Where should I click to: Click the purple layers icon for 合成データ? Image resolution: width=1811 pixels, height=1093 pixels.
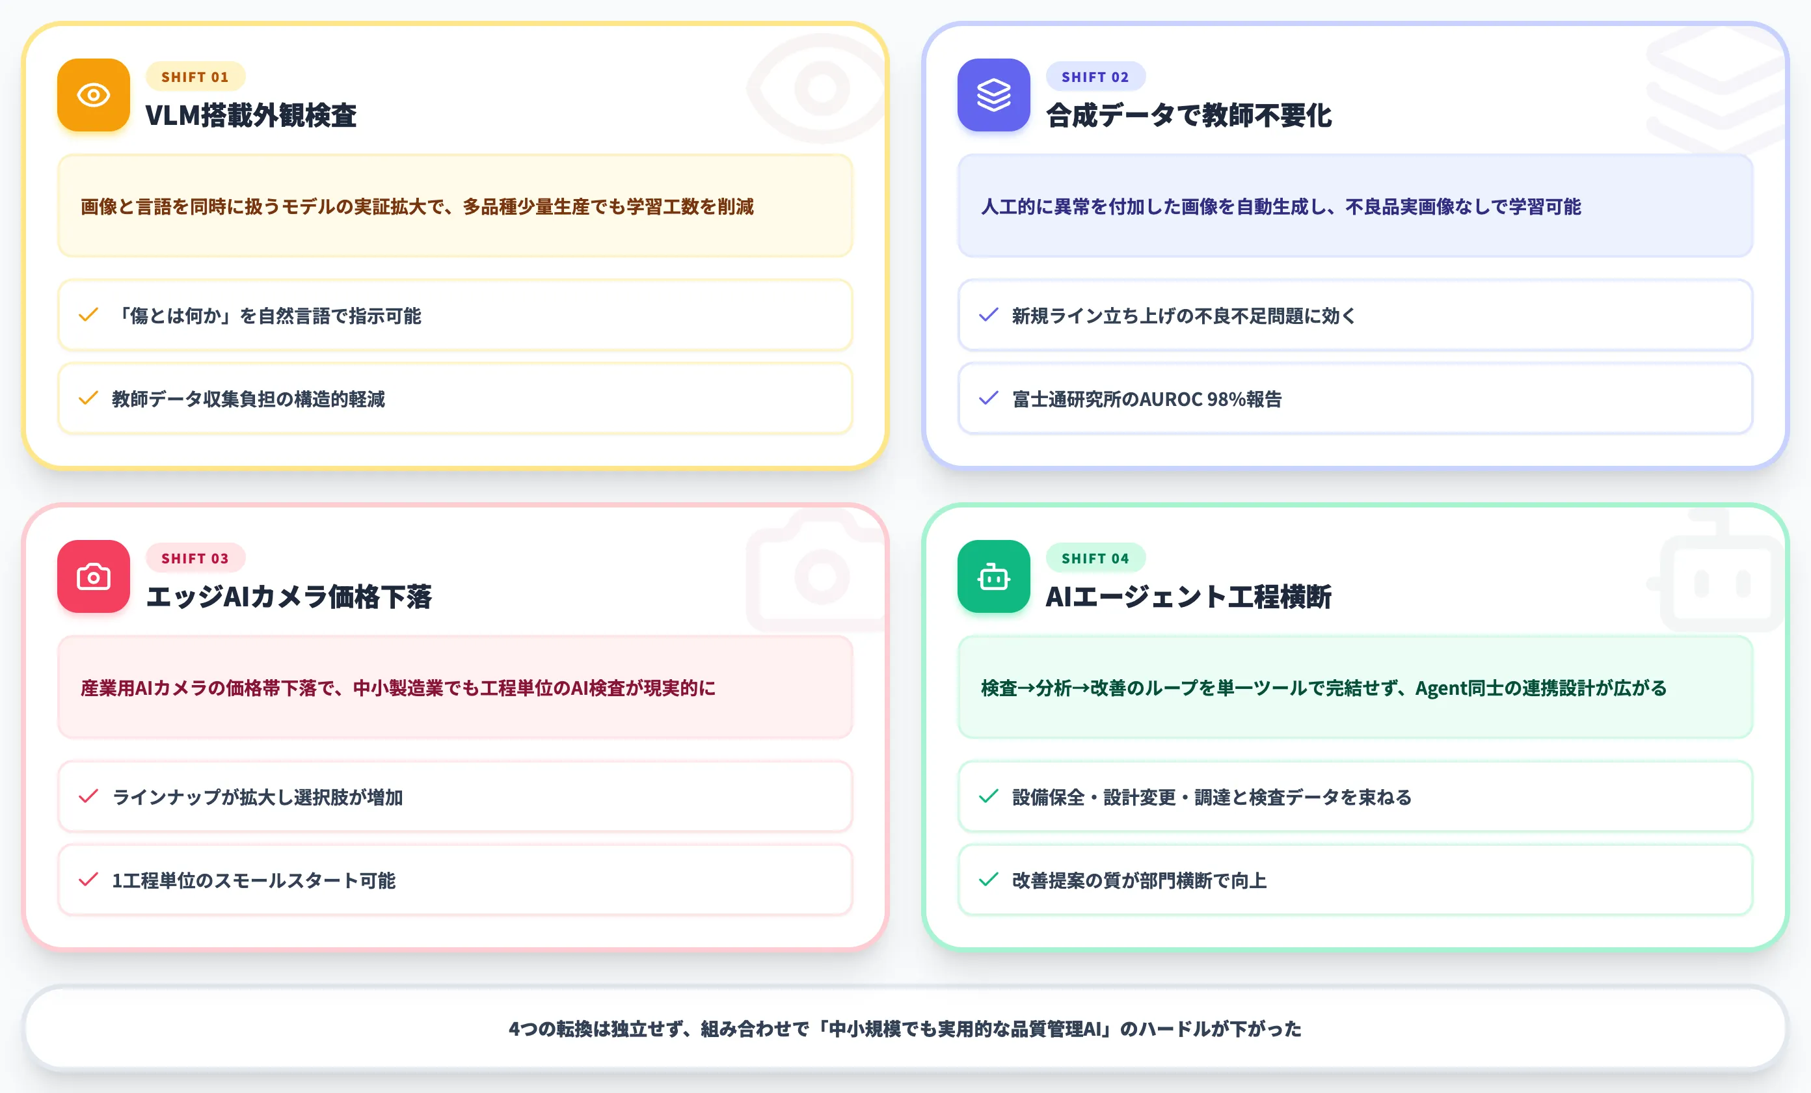pyautogui.click(x=993, y=95)
